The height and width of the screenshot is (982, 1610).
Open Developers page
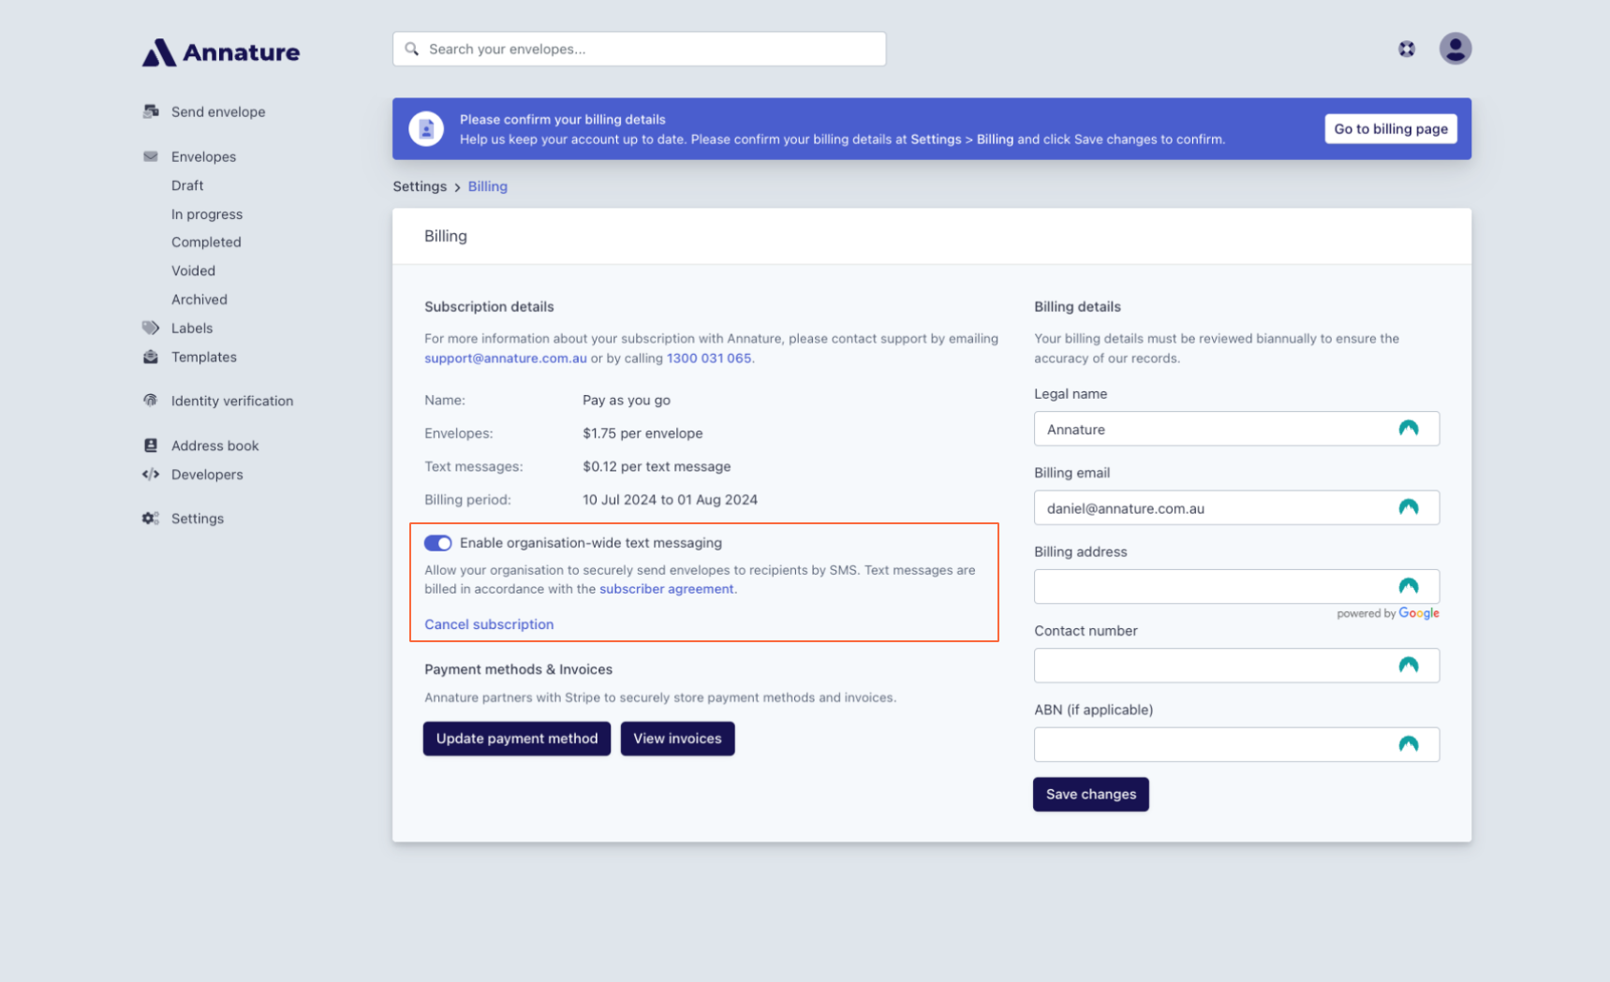point(207,475)
